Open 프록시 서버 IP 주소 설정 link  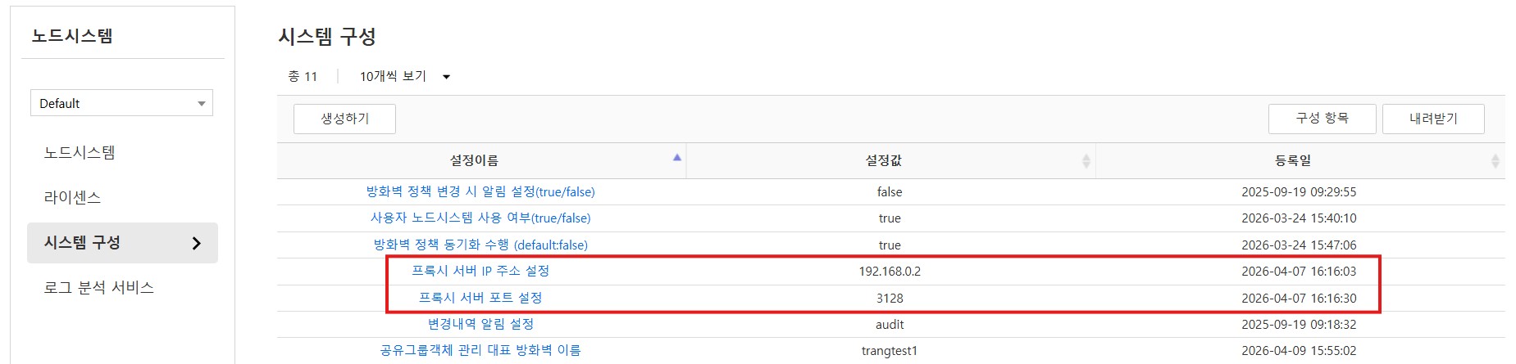point(480,271)
